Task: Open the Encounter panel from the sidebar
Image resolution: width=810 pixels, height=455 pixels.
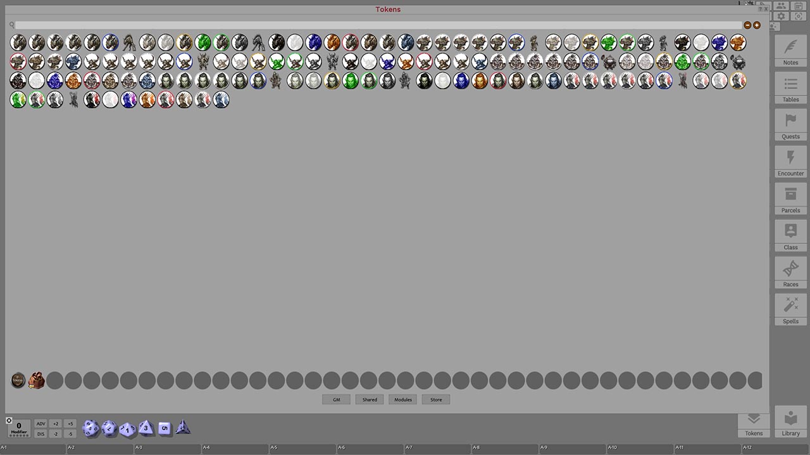Action: coord(790,162)
